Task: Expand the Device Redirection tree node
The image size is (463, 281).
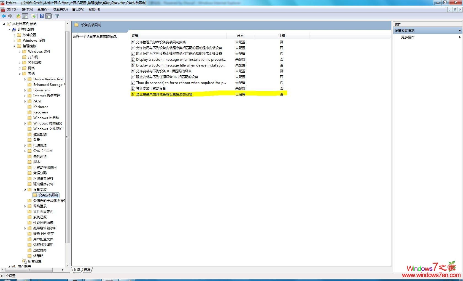Action: 25,79
